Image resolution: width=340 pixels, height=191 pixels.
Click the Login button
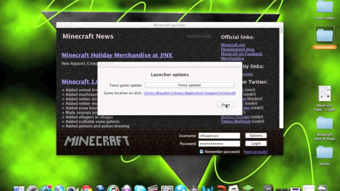(256, 144)
